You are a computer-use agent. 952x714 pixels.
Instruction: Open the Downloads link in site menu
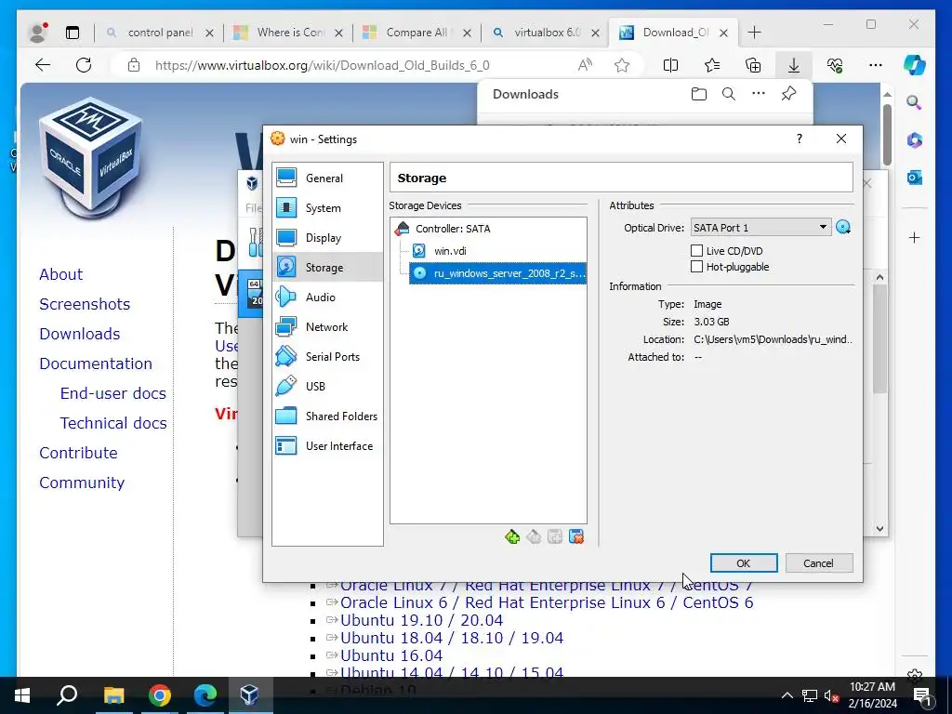click(80, 334)
